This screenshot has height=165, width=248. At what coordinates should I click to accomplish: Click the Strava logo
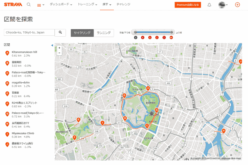coord(13,4)
